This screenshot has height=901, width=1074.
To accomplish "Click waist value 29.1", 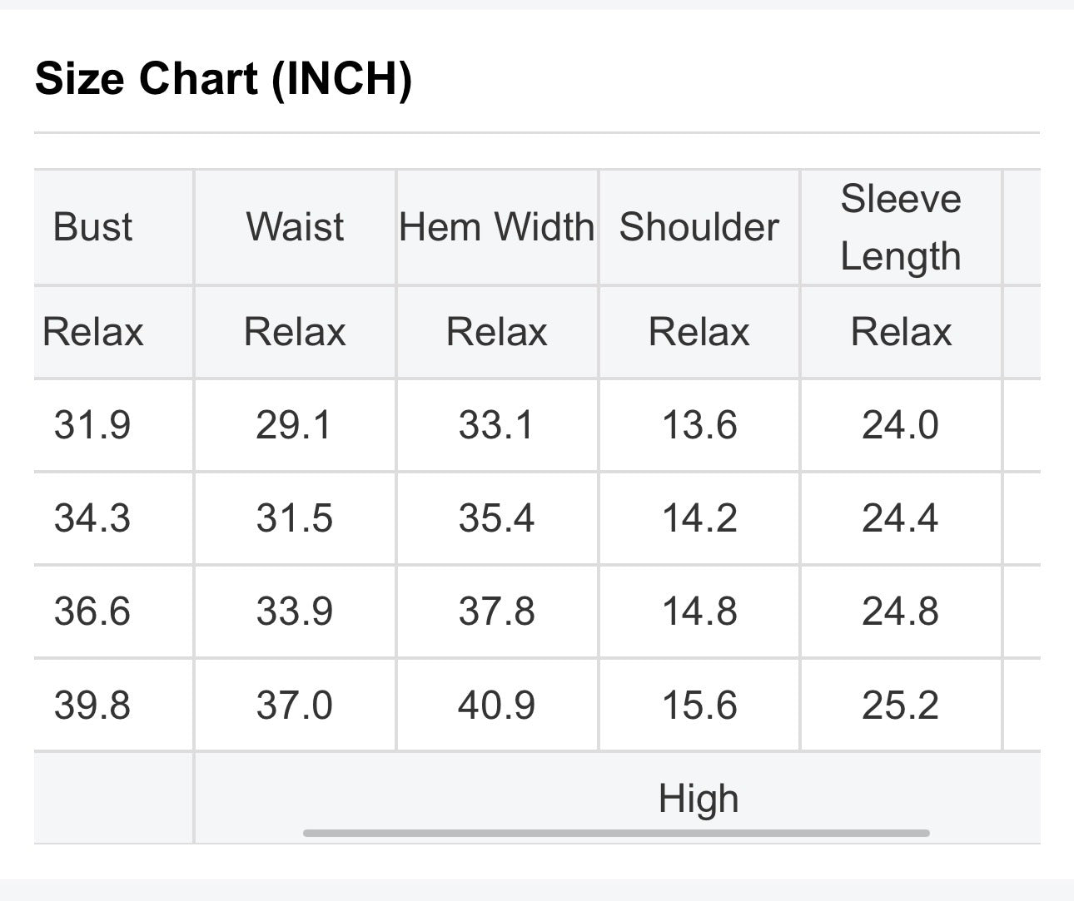I will 294,425.
